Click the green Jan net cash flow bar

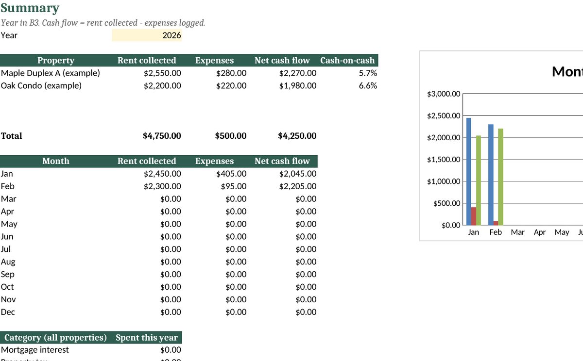479,180
